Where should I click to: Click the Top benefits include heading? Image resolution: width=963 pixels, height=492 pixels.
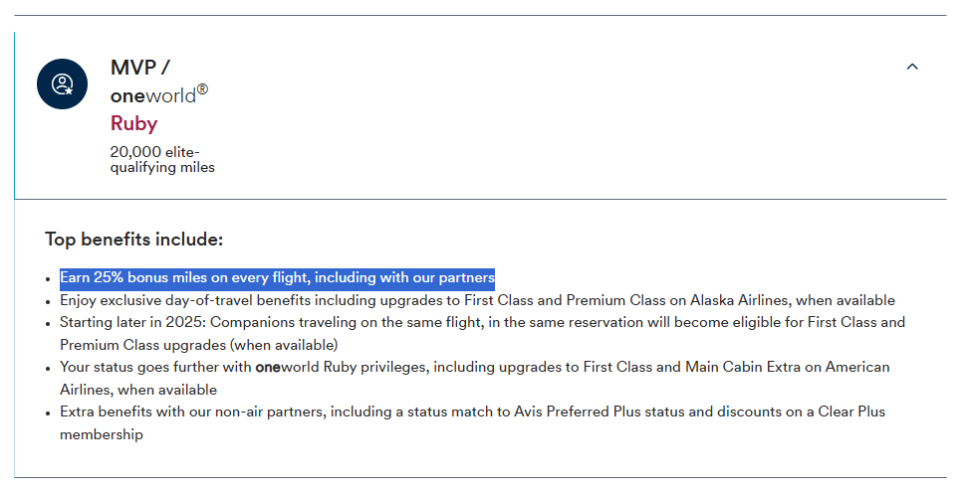coord(133,239)
